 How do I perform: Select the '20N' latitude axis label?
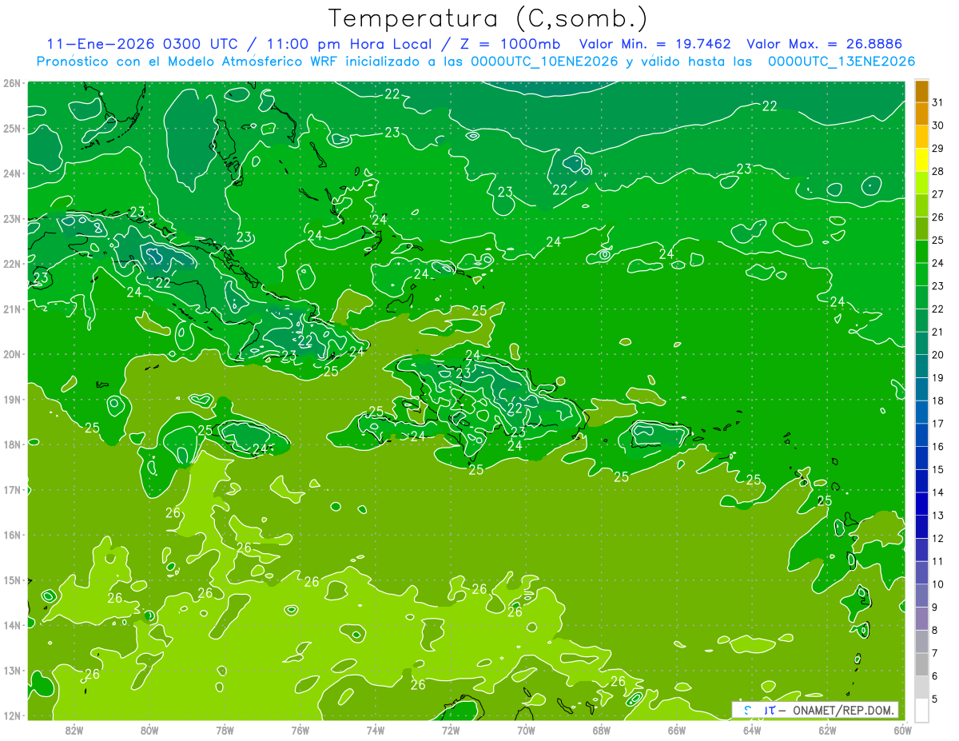[12, 354]
